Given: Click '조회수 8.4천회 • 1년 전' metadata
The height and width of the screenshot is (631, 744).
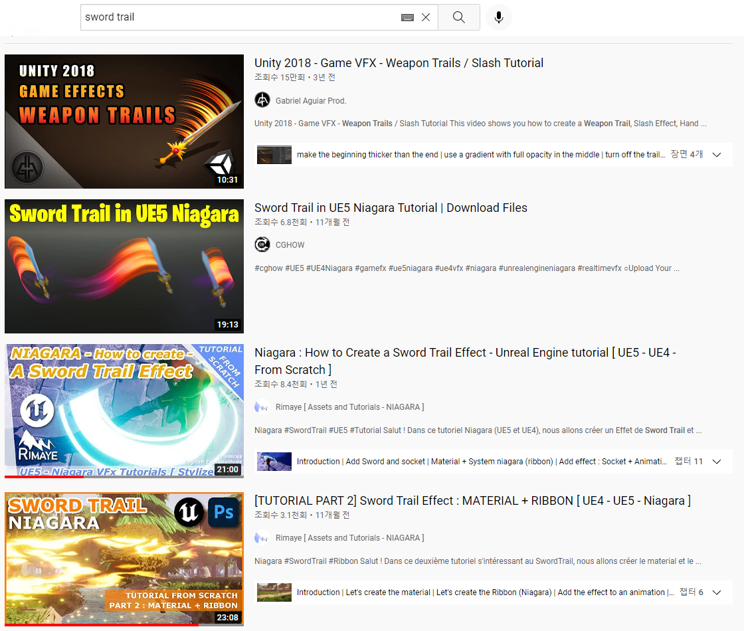Looking at the screenshot, I should tap(296, 385).
